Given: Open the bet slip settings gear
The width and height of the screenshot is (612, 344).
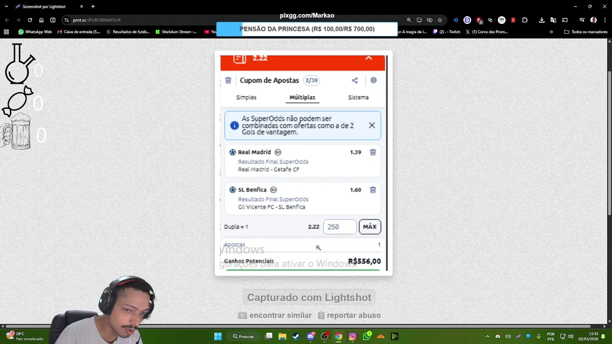Looking at the screenshot, I should 373,80.
